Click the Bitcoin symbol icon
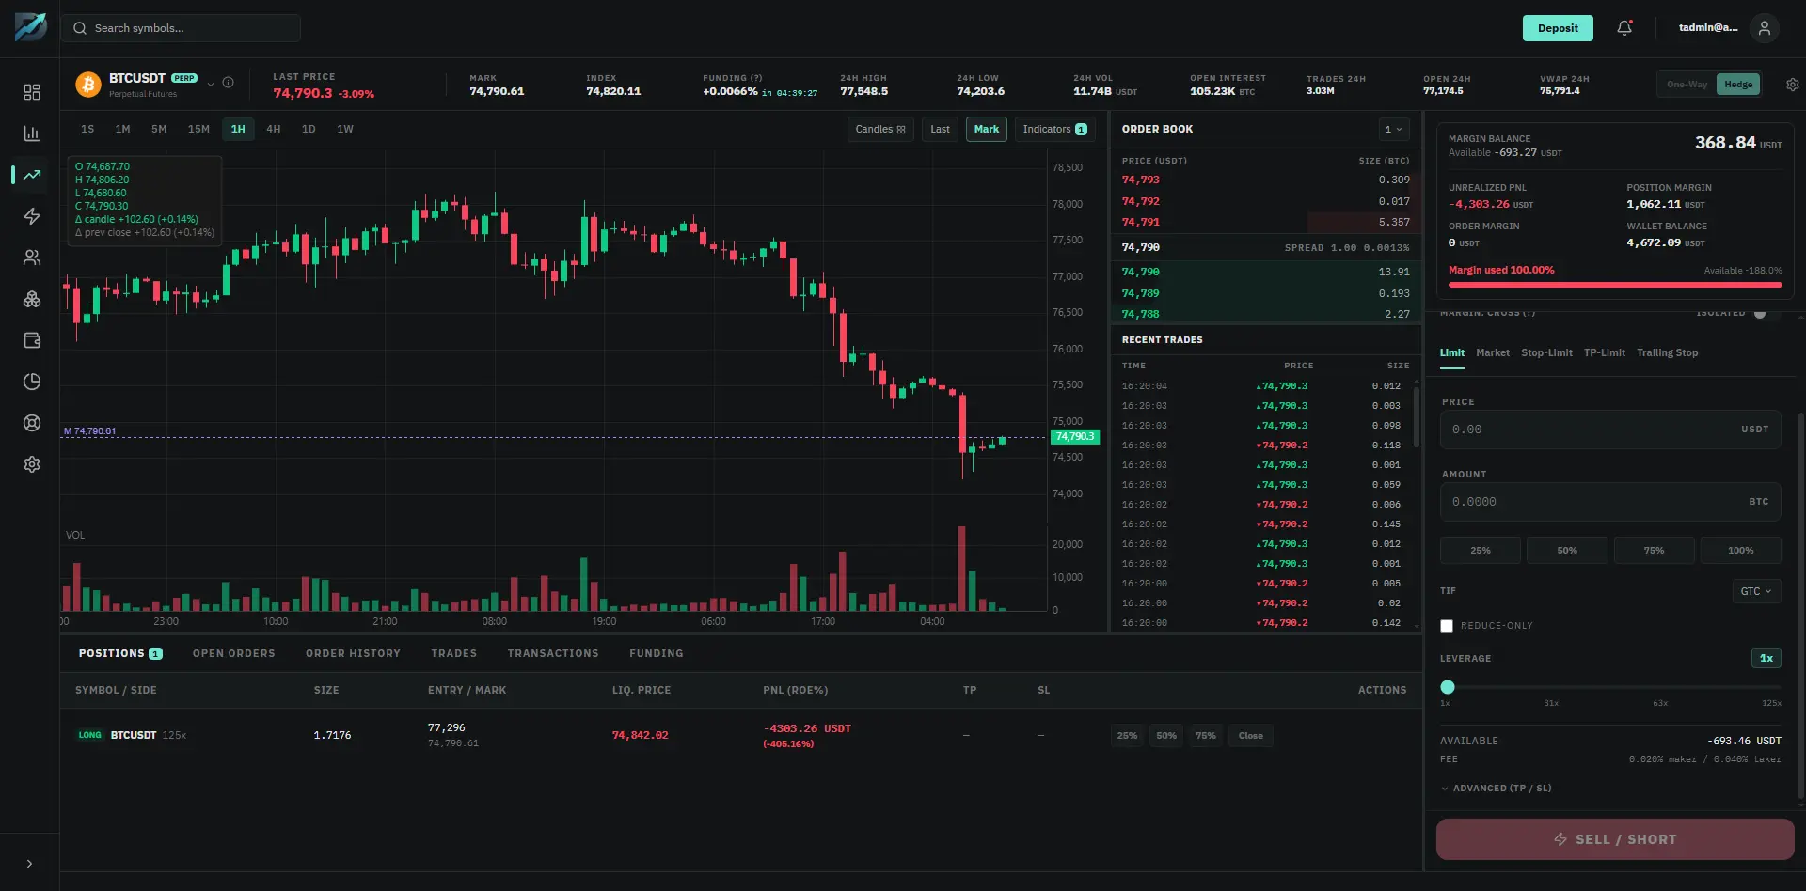The width and height of the screenshot is (1806, 891). pos(88,85)
